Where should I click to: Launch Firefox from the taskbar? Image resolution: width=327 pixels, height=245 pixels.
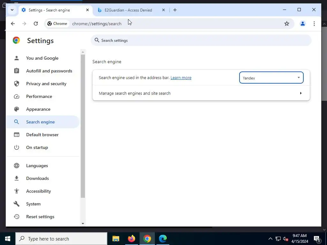click(x=131, y=239)
